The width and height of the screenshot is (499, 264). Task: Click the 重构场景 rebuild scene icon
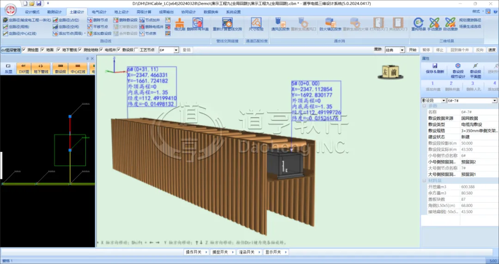[418, 23]
